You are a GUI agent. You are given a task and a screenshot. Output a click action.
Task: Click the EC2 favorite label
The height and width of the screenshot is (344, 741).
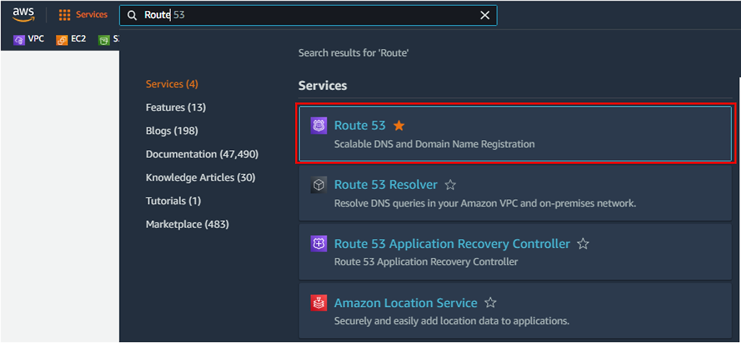78,39
